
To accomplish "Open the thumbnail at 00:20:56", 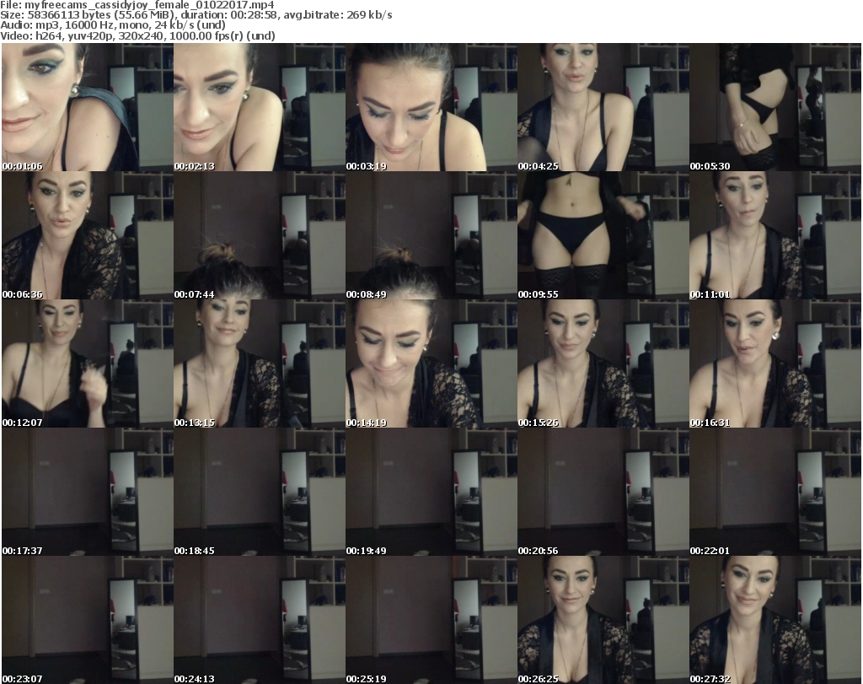I will [603, 492].
